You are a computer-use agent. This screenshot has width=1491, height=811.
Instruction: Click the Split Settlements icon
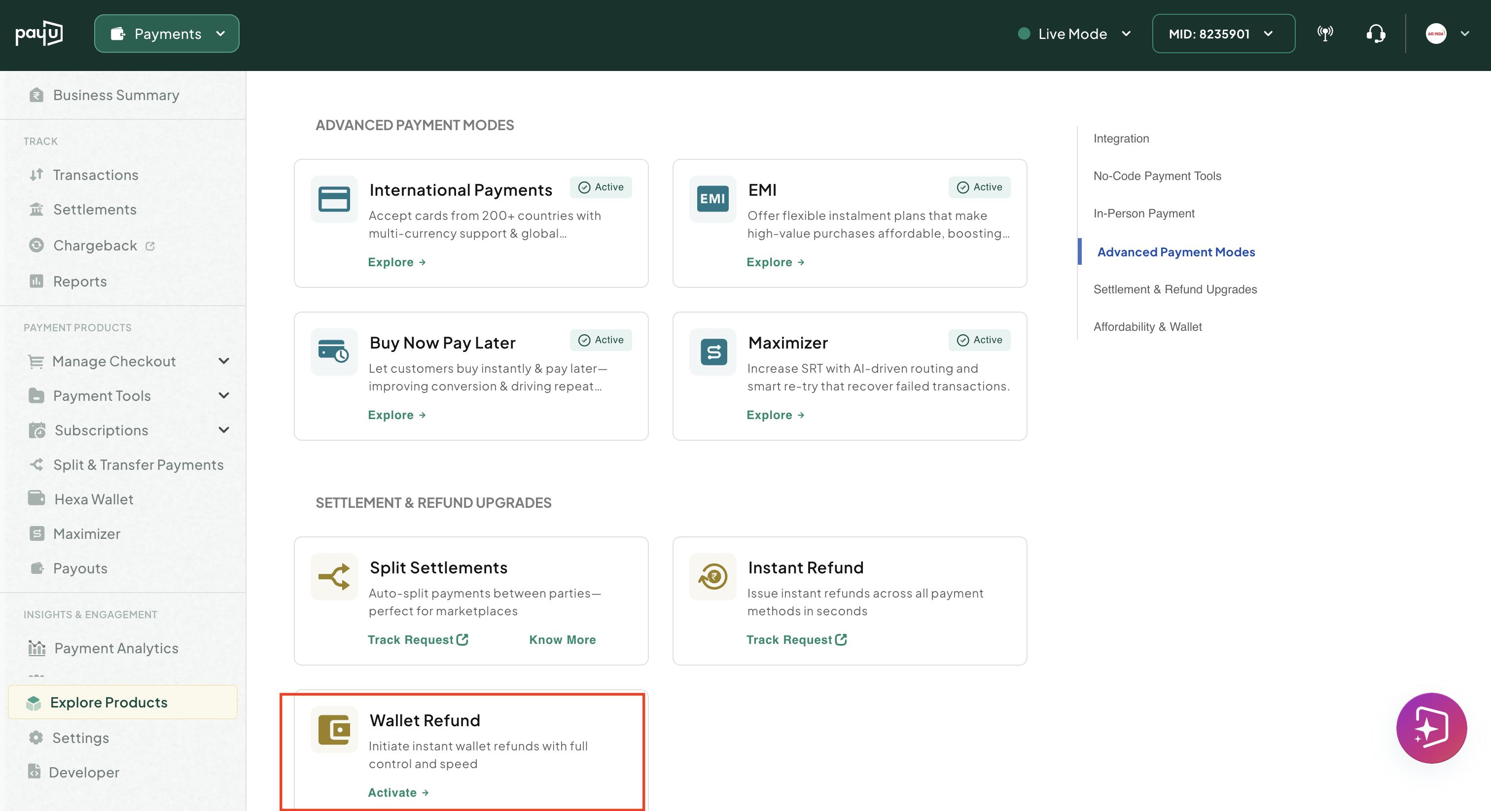tap(334, 576)
